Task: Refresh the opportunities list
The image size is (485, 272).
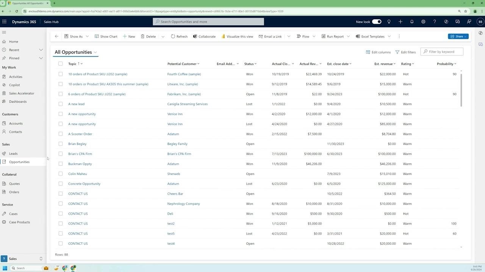Action: coord(179,36)
